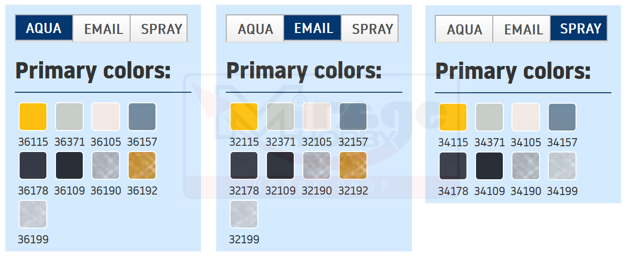Choose gold metallic swatch 36192
Screen dimensions: 643x272
coord(142,165)
